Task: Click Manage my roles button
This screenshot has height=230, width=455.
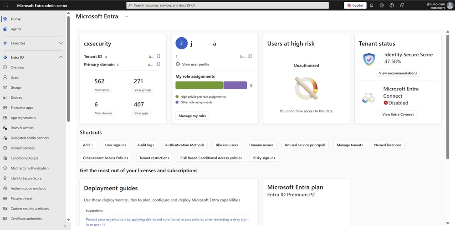Action: pyautogui.click(x=192, y=115)
